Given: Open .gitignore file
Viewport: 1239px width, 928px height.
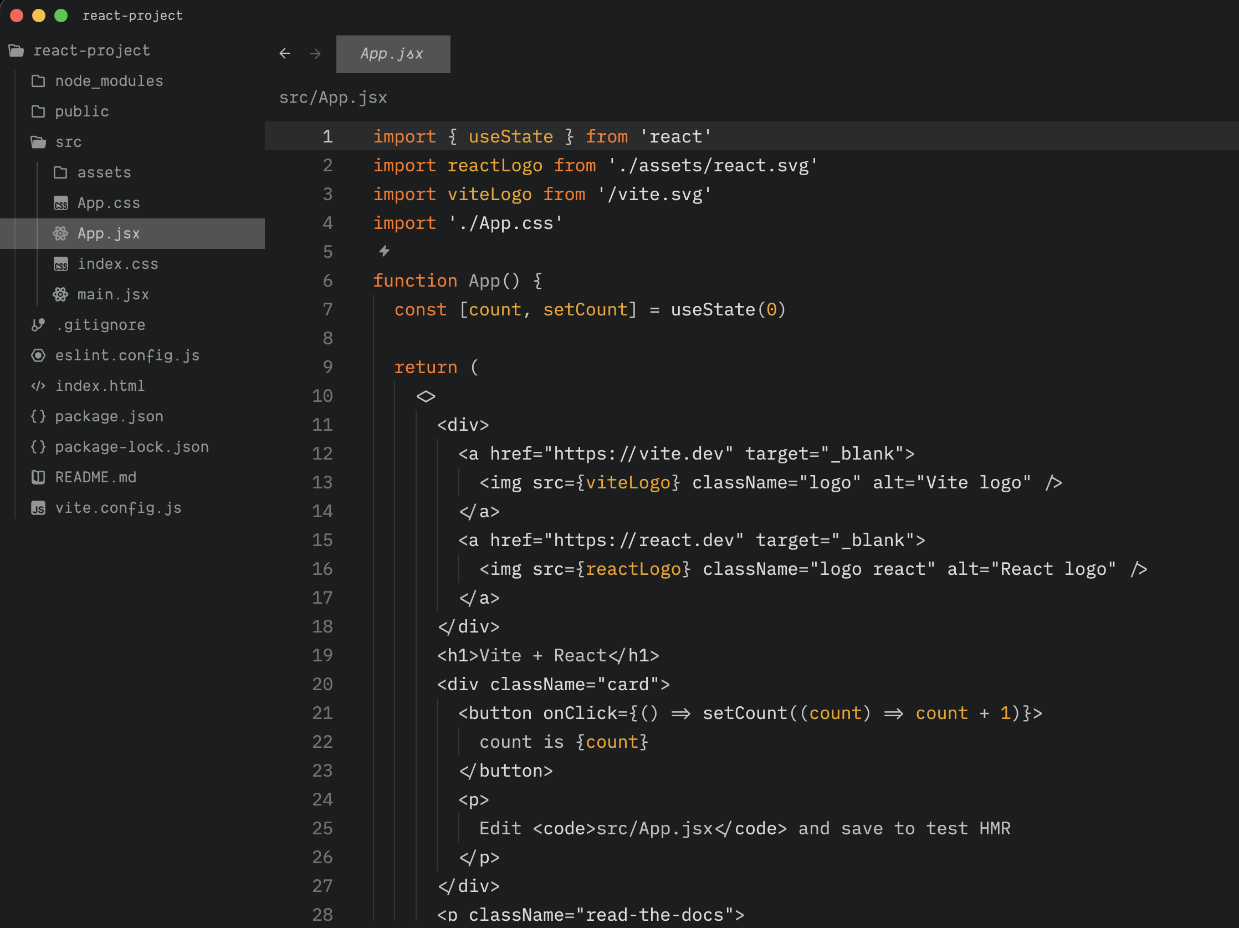Looking at the screenshot, I should click(100, 325).
